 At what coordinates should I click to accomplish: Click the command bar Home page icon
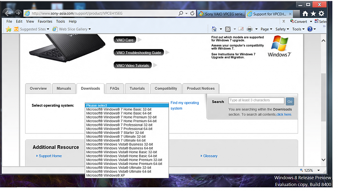coord(214,29)
